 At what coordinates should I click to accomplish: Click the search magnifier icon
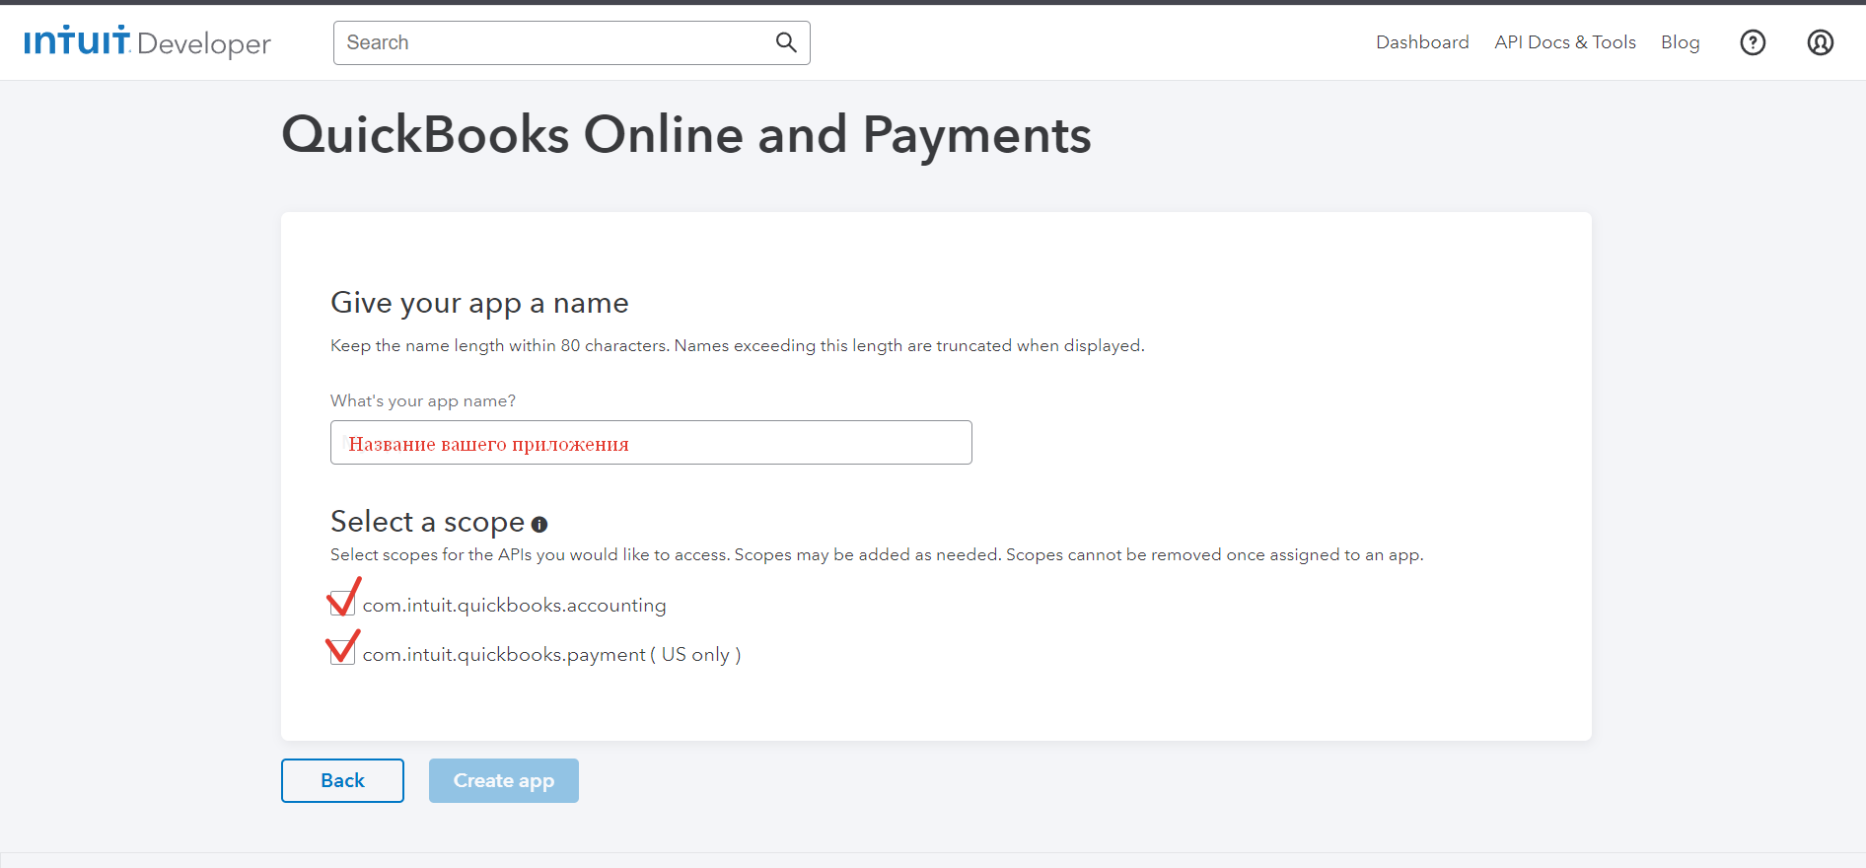point(786,42)
